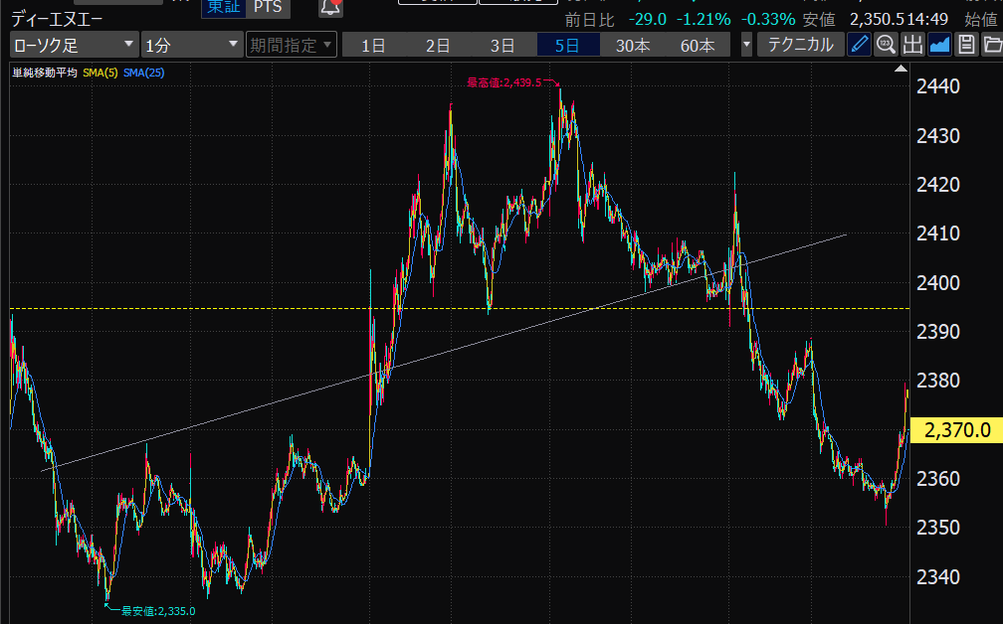This screenshot has height=624, width=1003.
Task: Click the -1.21% change percentage value
Action: [703, 19]
